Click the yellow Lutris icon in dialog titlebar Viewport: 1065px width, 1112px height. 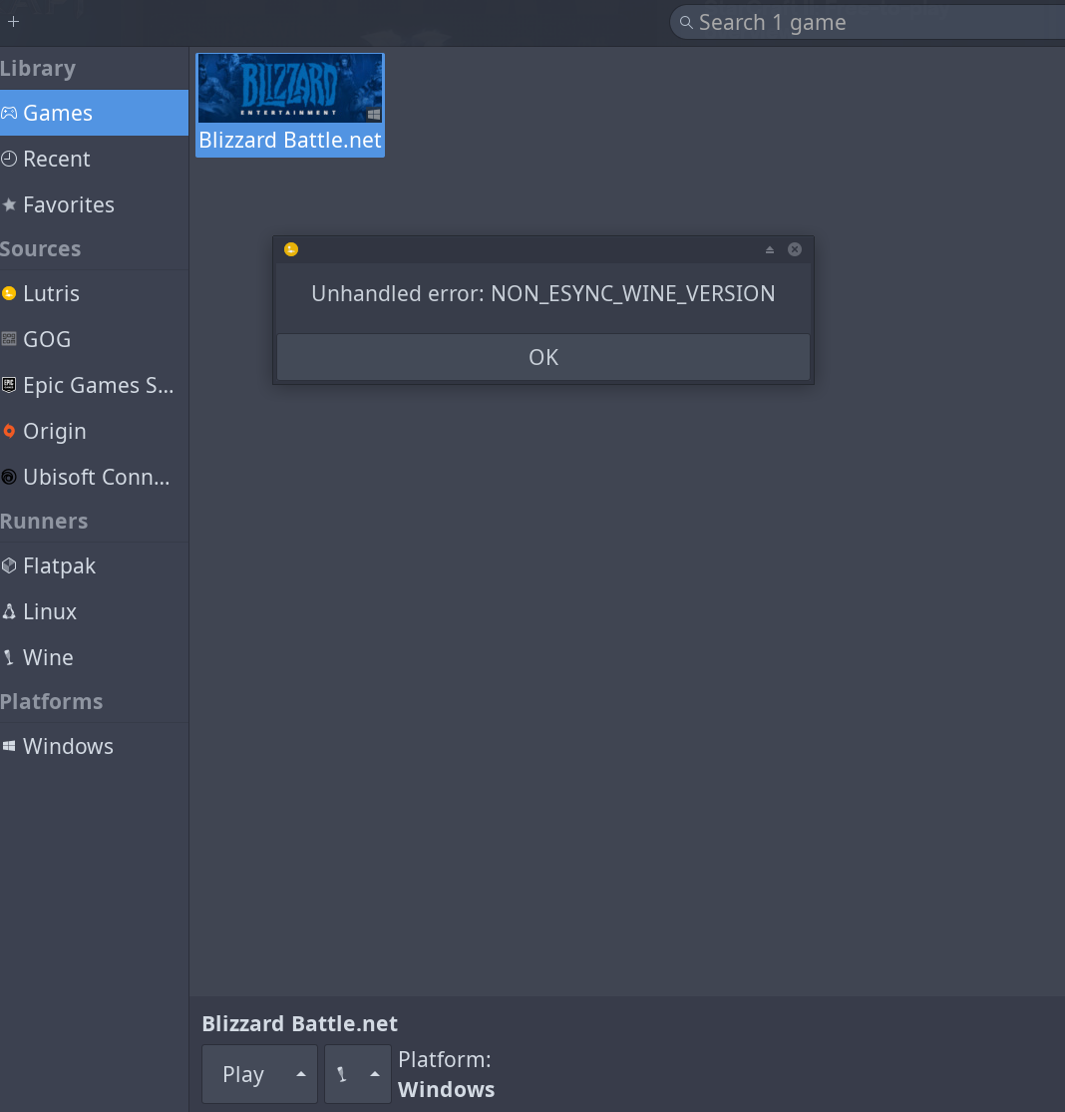[291, 249]
